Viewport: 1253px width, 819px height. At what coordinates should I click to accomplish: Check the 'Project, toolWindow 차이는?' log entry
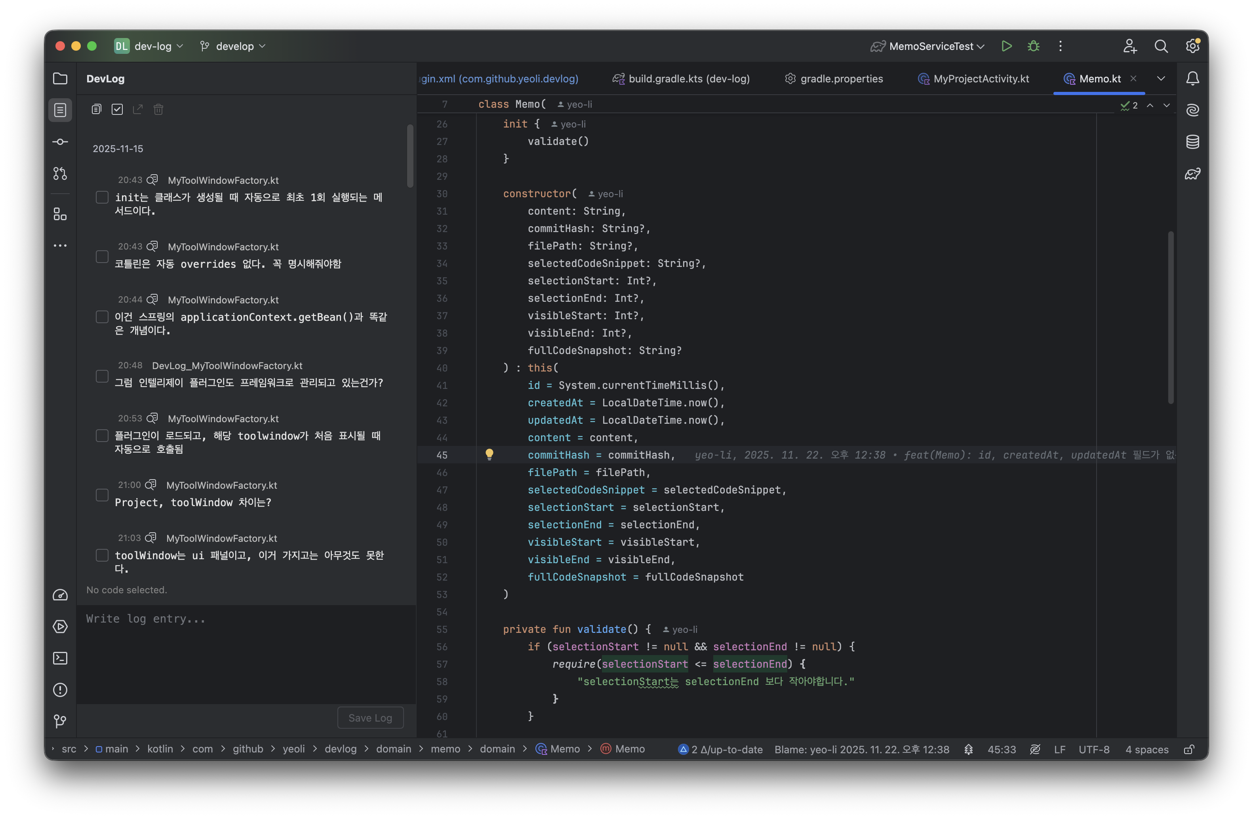(102, 495)
